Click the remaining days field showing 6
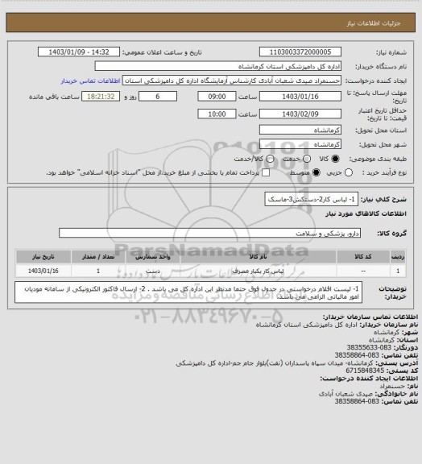This screenshot has width=422, height=464. pyautogui.click(x=158, y=97)
